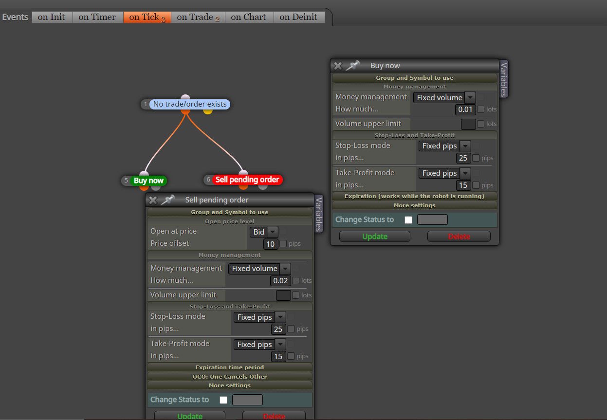This screenshot has width=607, height=420.
Task: Click orange output connector of Buy now block
Action: tap(144, 187)
